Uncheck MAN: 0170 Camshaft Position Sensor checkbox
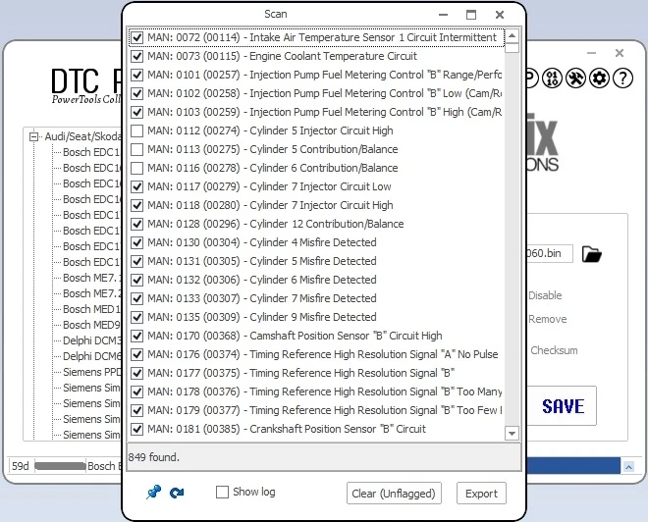Viewport: 648px width, 522px height. [x=136, y=336]
